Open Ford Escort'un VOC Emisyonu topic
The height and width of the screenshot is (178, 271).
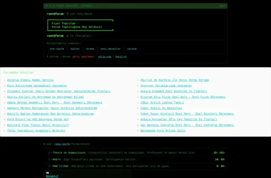tap(38, 119)
